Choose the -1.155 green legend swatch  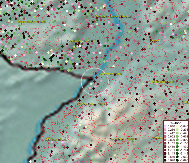177,143
